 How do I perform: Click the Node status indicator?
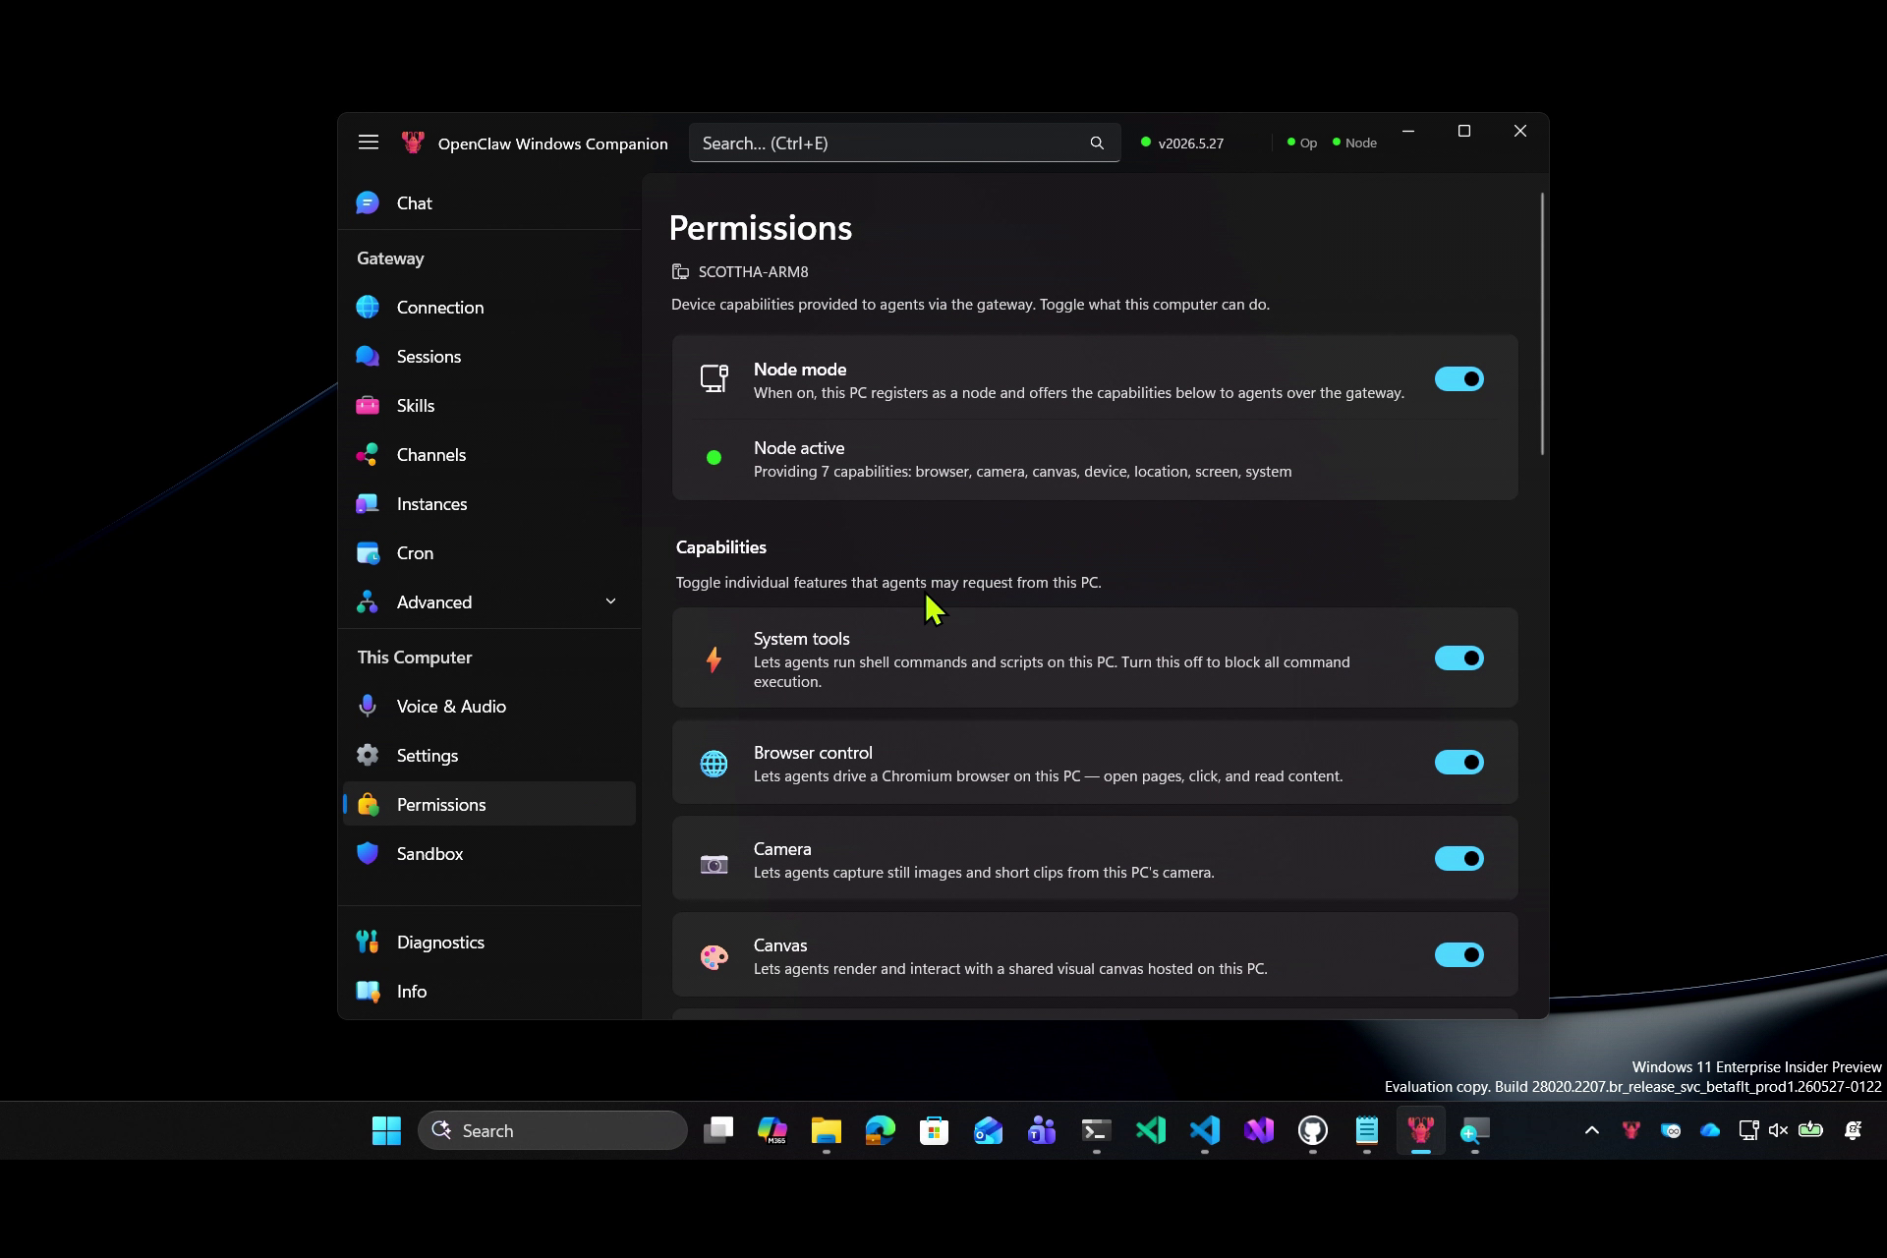click(1354, 143)
